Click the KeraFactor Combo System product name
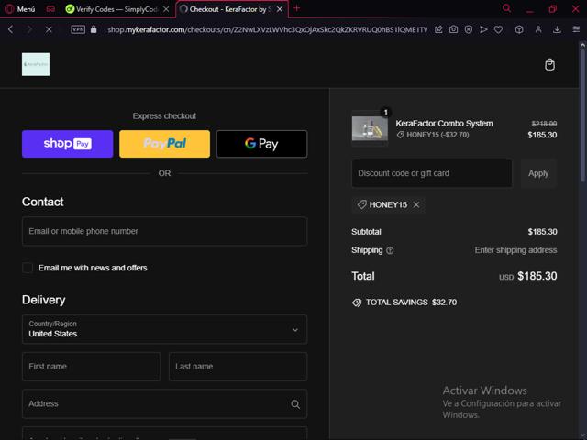 (444, 124)
